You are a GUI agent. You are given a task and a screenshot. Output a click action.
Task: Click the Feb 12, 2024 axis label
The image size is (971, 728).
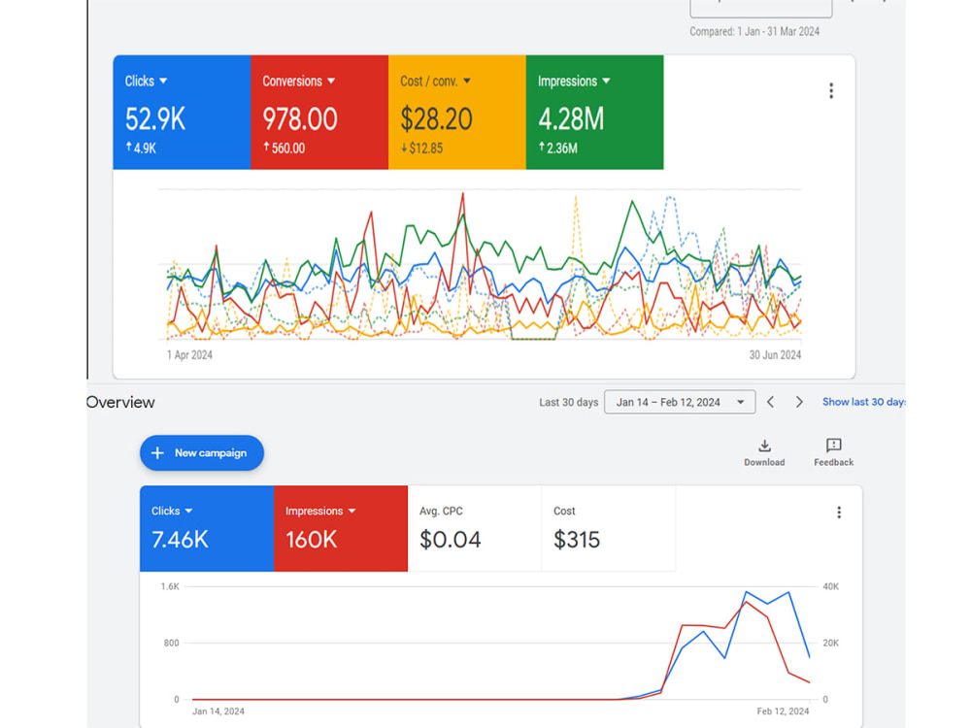783,711
